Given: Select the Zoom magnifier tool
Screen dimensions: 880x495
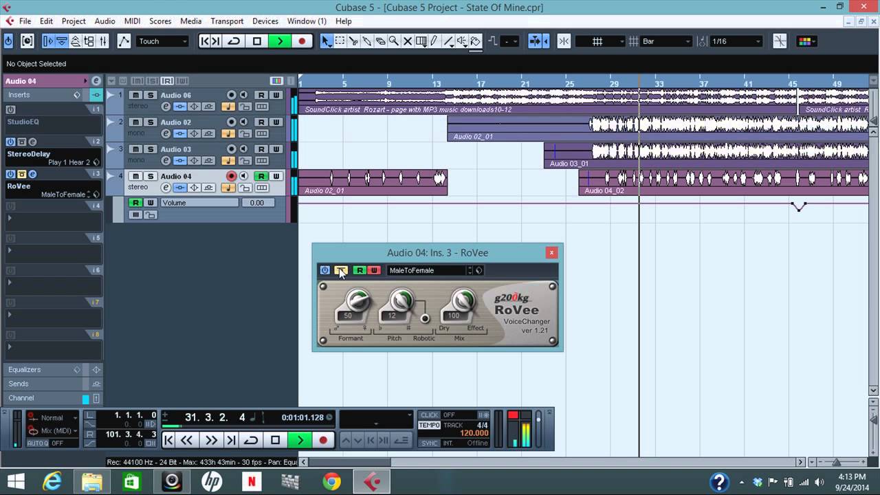Looking at the screenshot, I should (x=394, y=41).
